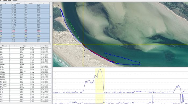
Task: Open the View menu
Action: pos(9,1)
